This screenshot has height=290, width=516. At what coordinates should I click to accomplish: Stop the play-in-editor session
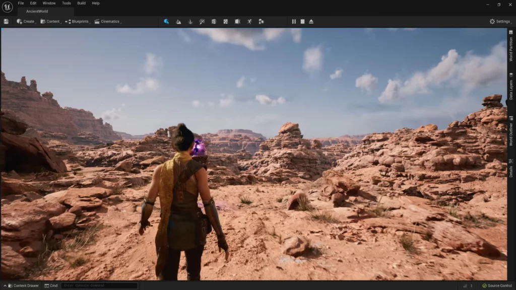[302, 21]
